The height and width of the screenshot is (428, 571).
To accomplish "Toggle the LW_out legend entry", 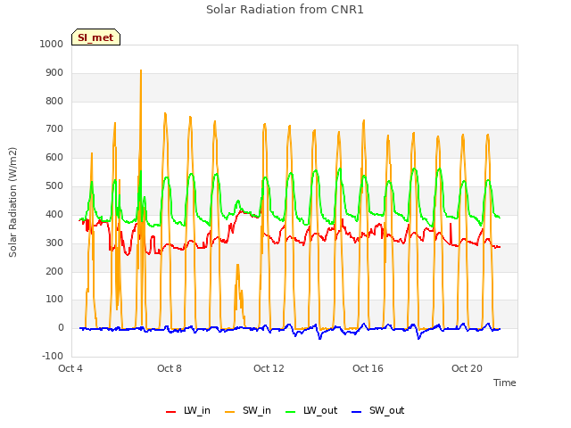I will [x=311, y=410].
